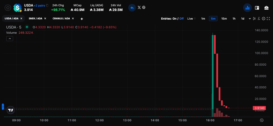Click the Liq (ADA) ₳ 3.38M value
273x126 pixels.
tap(97, 10)
